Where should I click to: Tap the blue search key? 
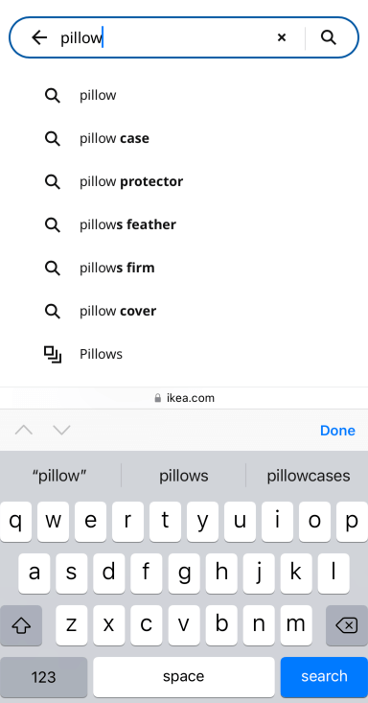(x=324, y=676)
